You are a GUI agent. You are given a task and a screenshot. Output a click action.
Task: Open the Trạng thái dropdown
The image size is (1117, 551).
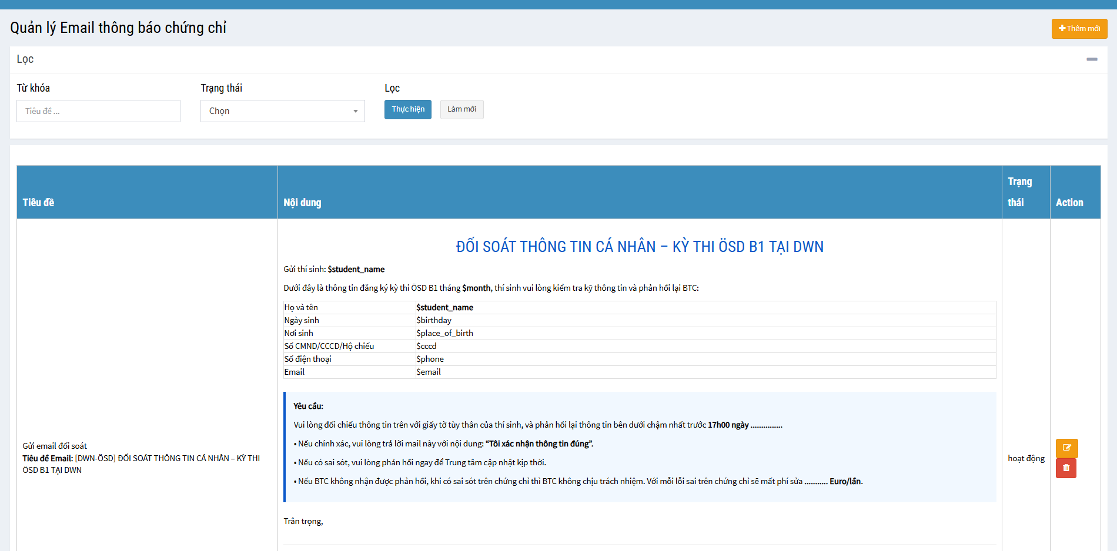tap(282, 111)
